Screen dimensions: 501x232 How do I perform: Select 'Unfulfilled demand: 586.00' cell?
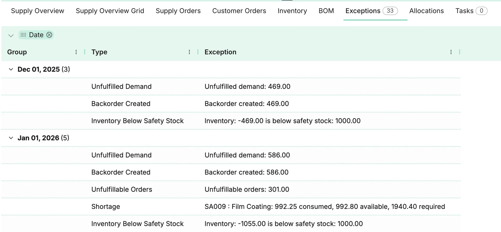tap(247, 155)
